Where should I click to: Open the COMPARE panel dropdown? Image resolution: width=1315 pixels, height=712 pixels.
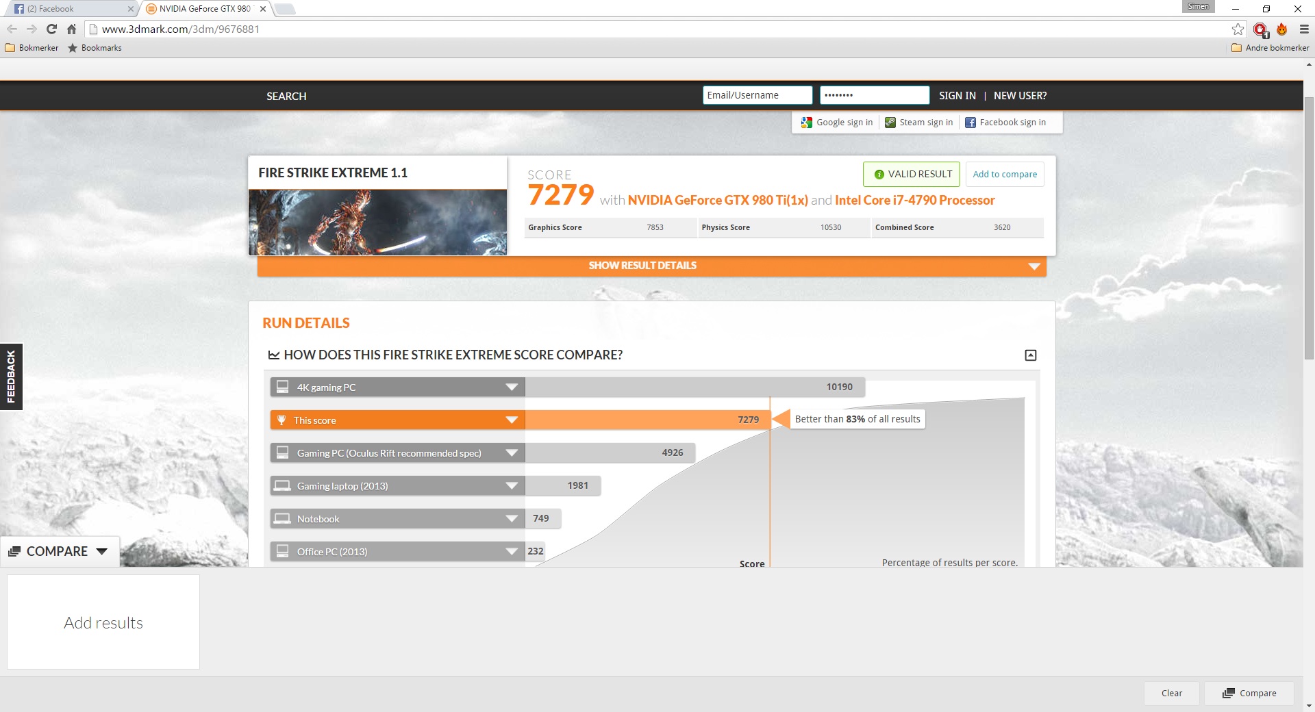[60, 551]
